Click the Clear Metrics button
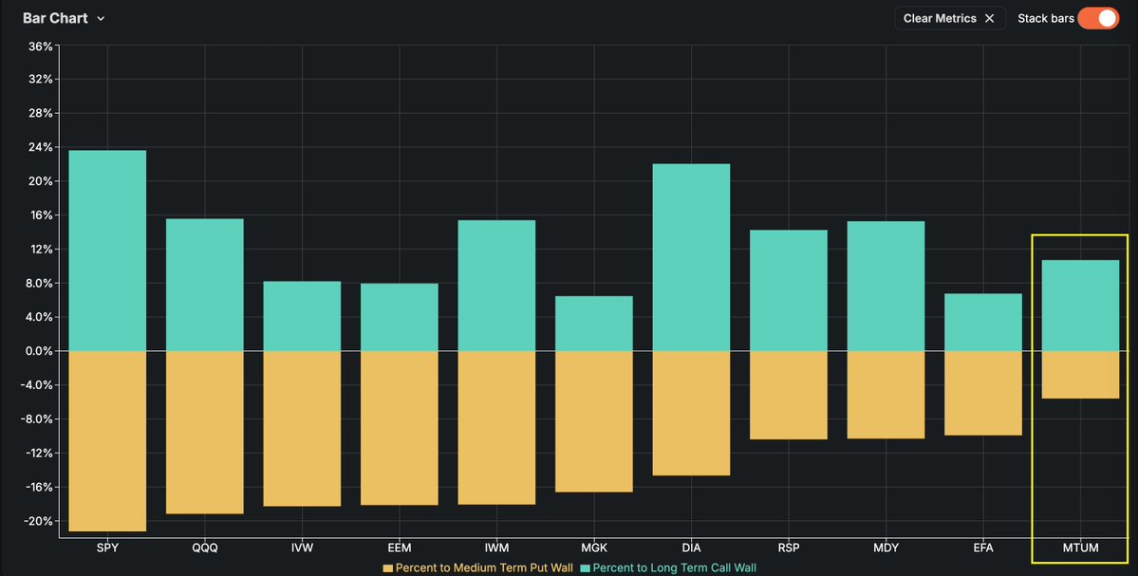This screenshot has width=1138, height=576. click(950, 18)
